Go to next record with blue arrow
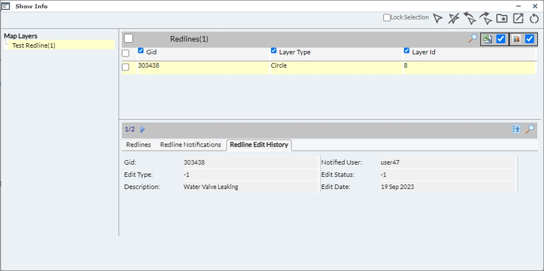This screenshot has height=271, width=544. (143, 129)
